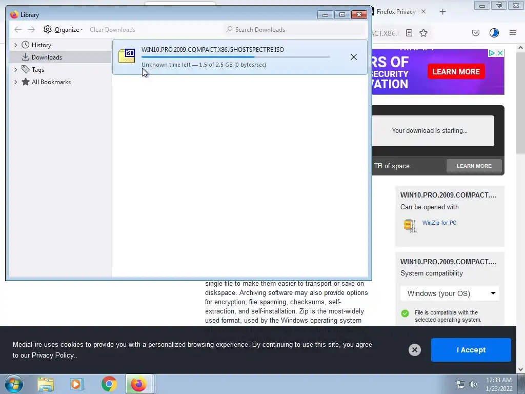Click the WinZip application icon
Image resolution: width=525 pixels, height=394 pixels.
[x=410, y=226]
